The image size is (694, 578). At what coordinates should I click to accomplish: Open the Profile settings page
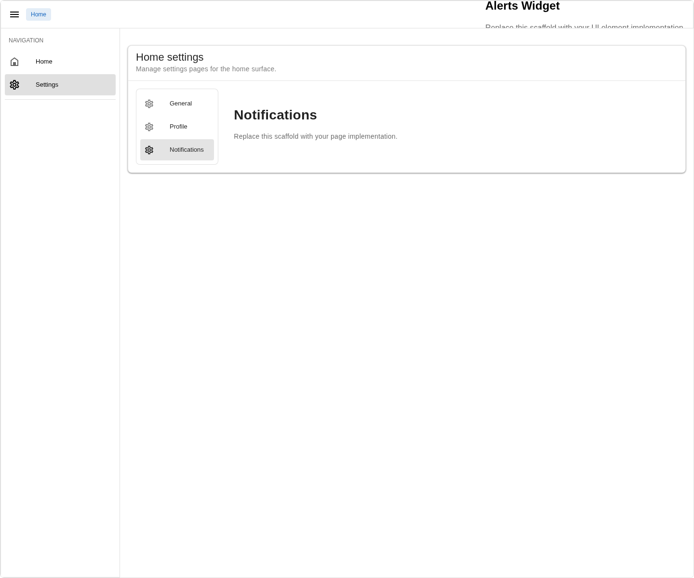(x=177, y=127)
